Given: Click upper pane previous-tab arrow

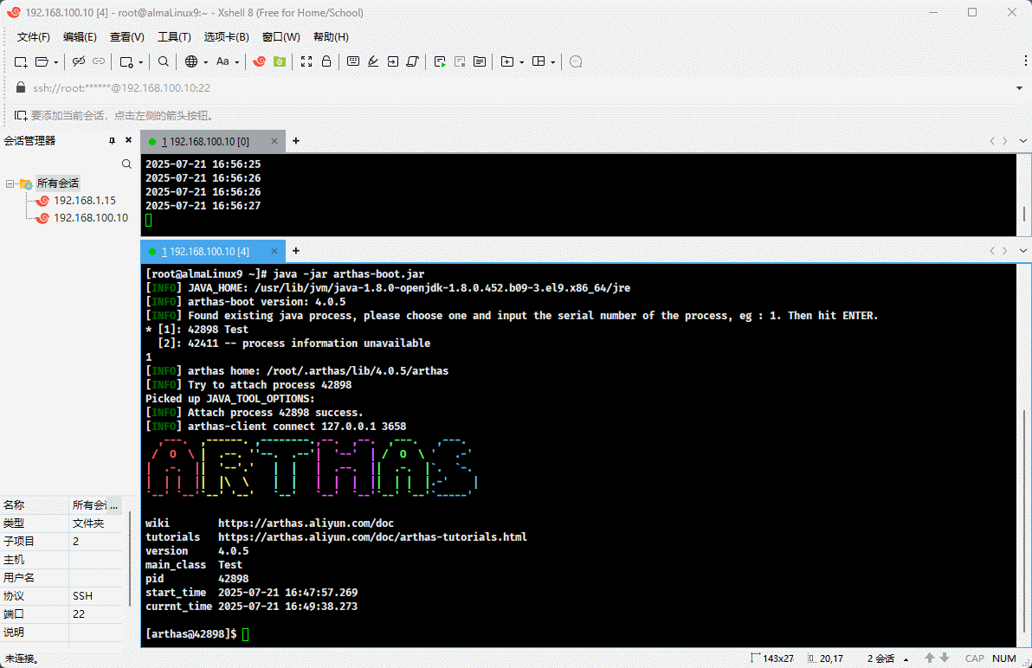Looking at the screenshot, I should [992, 141].
